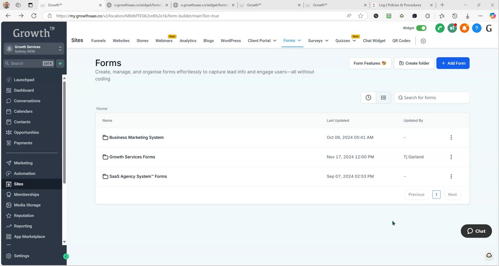Open Memberships in the sidebar
This screenshot has width=499, height=266.
[26, 194]
